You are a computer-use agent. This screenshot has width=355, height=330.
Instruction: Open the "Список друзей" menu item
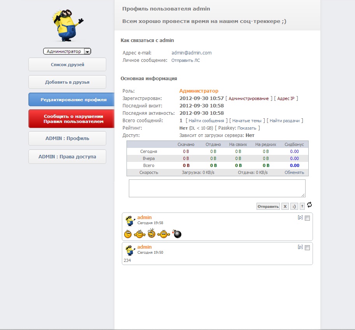(x=67, y=65)
